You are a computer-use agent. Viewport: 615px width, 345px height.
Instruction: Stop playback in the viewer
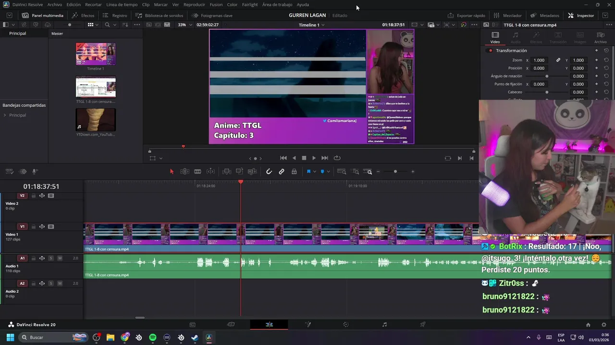(304, 158)
